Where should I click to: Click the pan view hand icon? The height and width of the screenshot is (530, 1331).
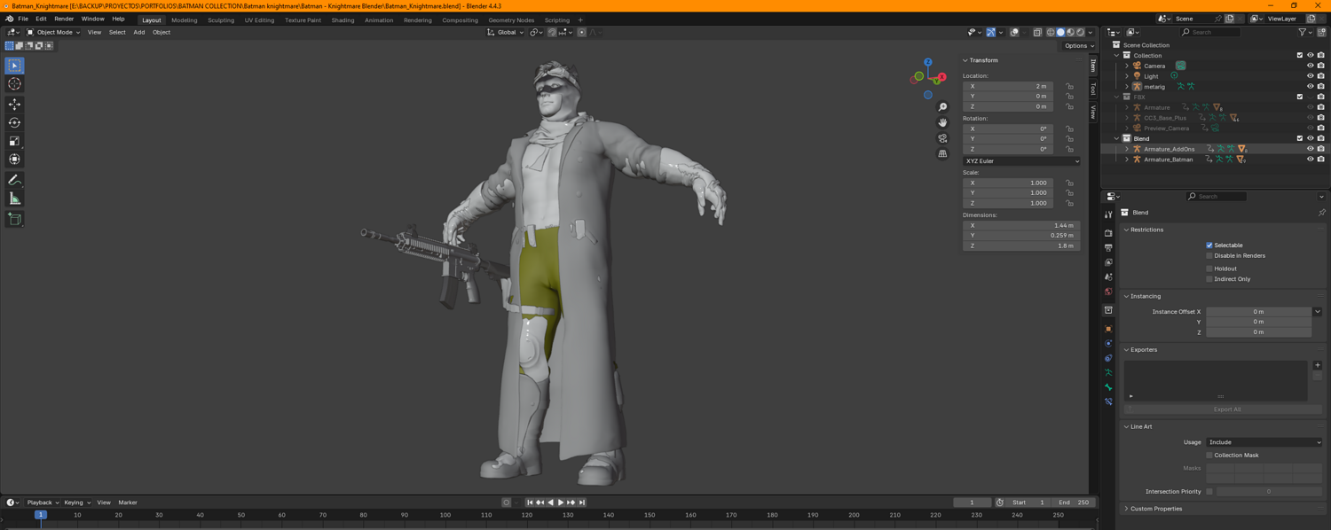942,122
